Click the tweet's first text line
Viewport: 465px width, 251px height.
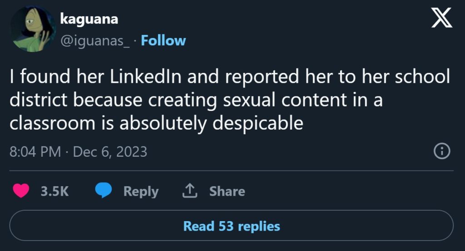pos(229,77)
